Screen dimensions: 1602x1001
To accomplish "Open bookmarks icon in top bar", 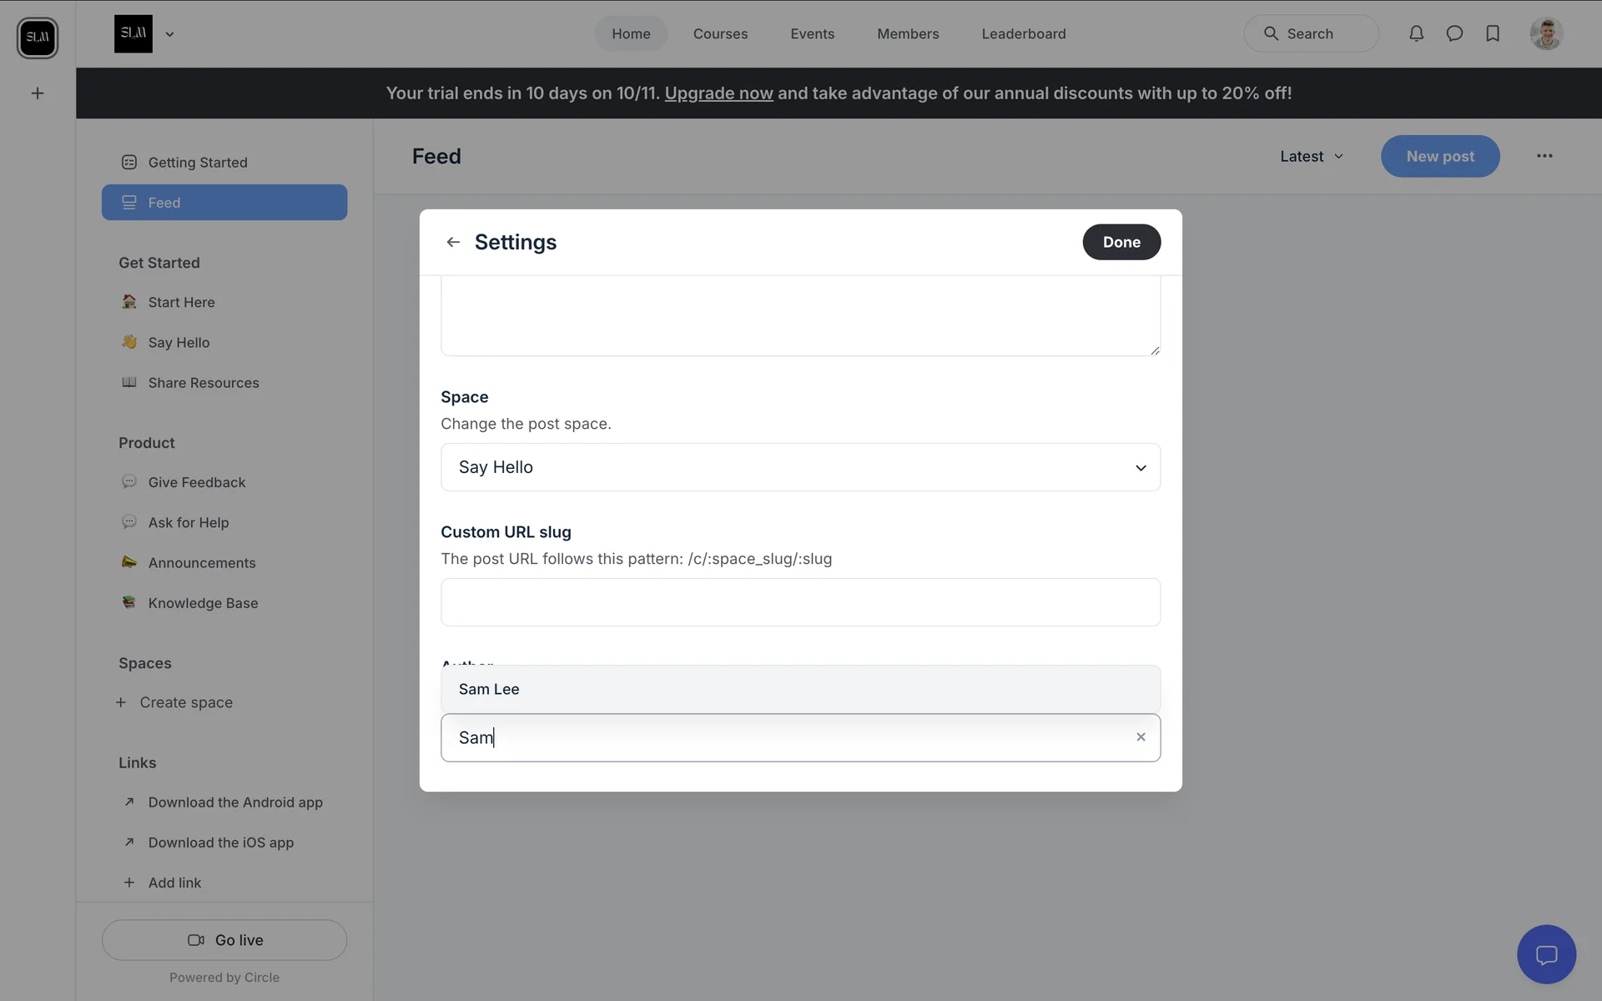I will tap(1493, 33).
